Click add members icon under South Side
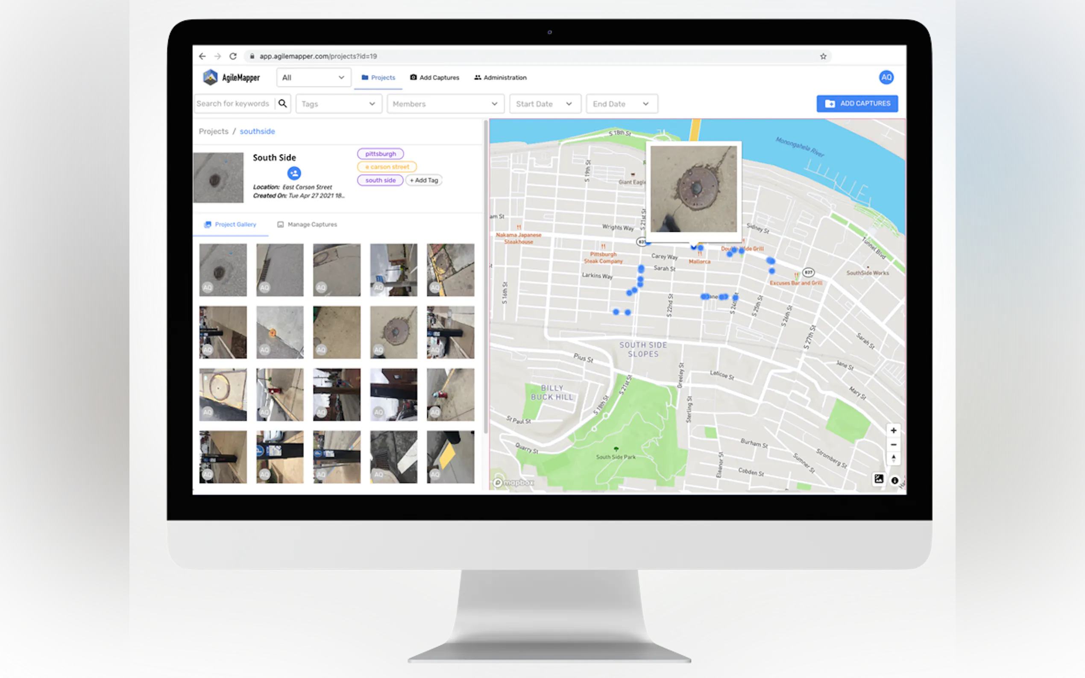The image size is (1085, 678). 294,173
